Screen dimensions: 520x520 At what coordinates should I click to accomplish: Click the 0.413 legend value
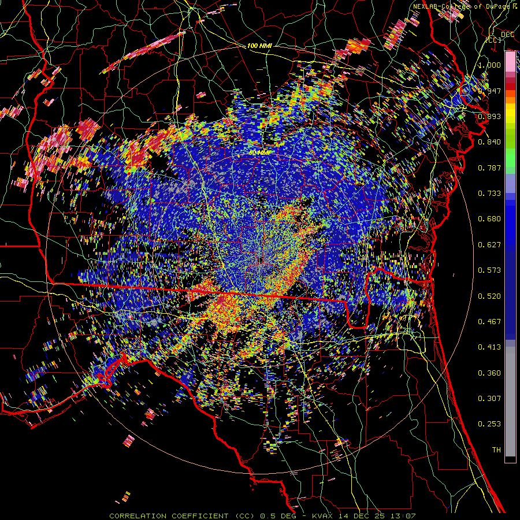[x=489, y=347]
